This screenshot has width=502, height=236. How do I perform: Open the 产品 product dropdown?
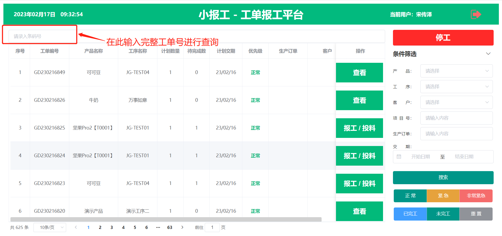point(456,71)
